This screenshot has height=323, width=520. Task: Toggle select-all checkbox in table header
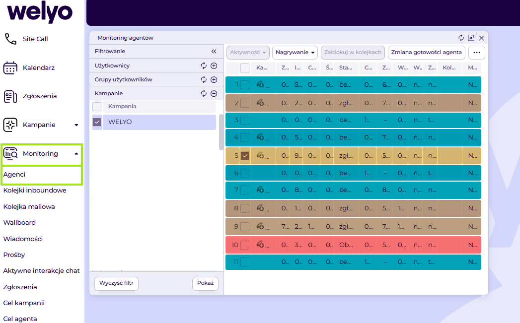pos(245,68)
